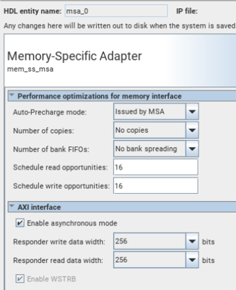The width and height of the screenshot is (236, 290).
Task: Click the Schedule write opportunities field
Action: (156, 186)
